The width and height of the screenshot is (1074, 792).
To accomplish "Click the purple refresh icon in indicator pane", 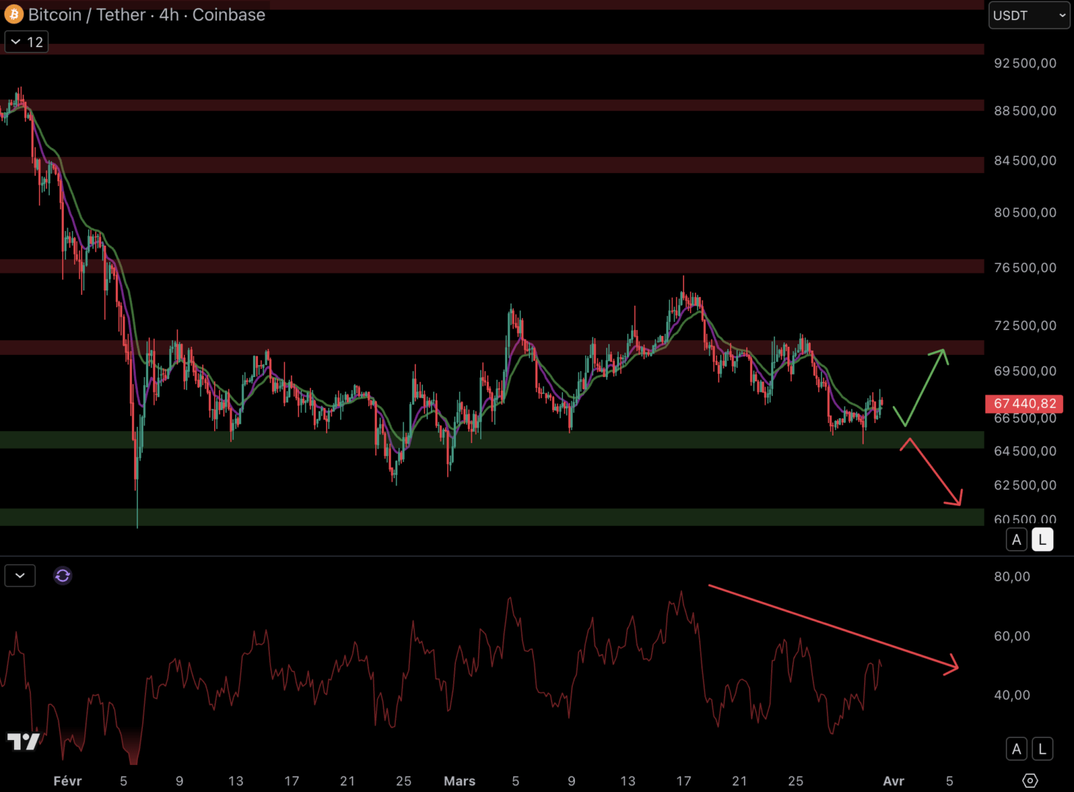I will 62,576.
